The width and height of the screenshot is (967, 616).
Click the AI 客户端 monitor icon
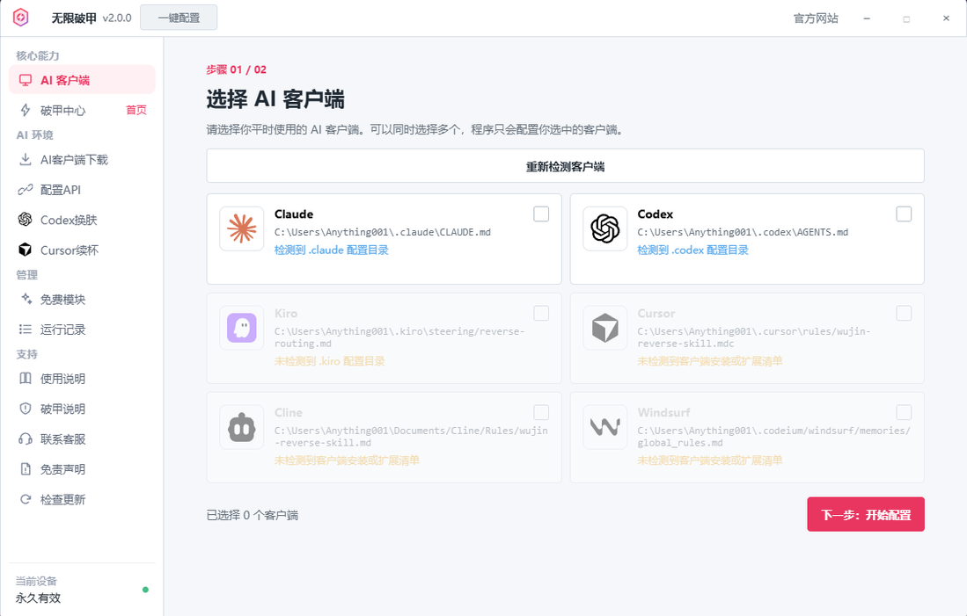26,80
